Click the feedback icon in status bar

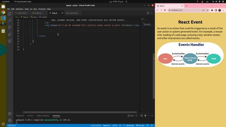148,126
